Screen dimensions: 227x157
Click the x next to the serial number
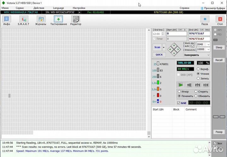(x=79, y=12)
